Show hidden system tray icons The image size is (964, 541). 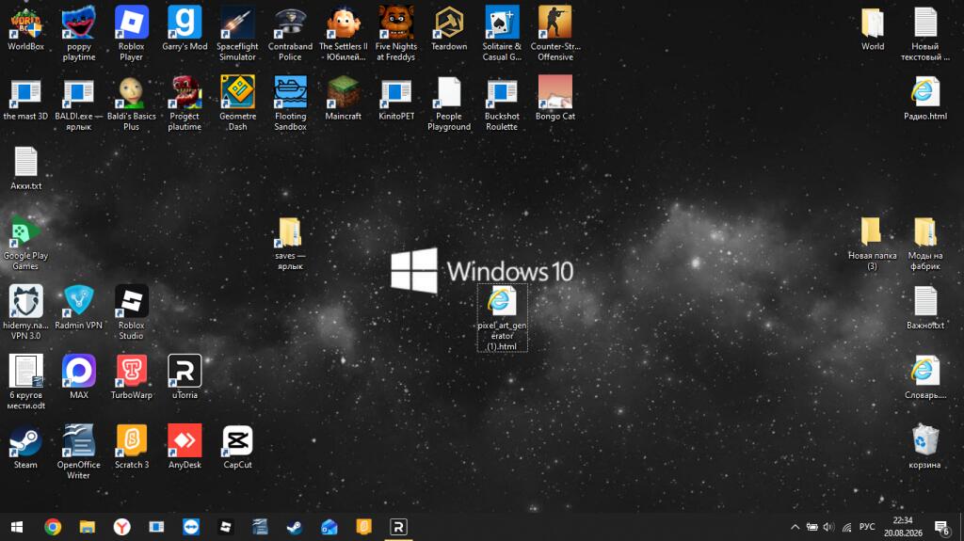coord(795,527)
